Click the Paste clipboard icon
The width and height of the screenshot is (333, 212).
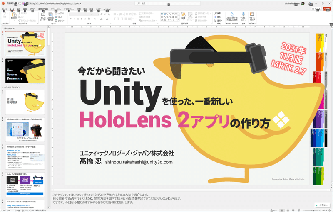tap(14, 15)
